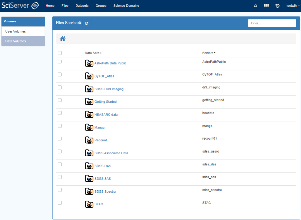Image resolution: width=301 pixels, height=220 pixels.
Task: Check the HEASARC data row checkbox
Action: pos(60,113)
